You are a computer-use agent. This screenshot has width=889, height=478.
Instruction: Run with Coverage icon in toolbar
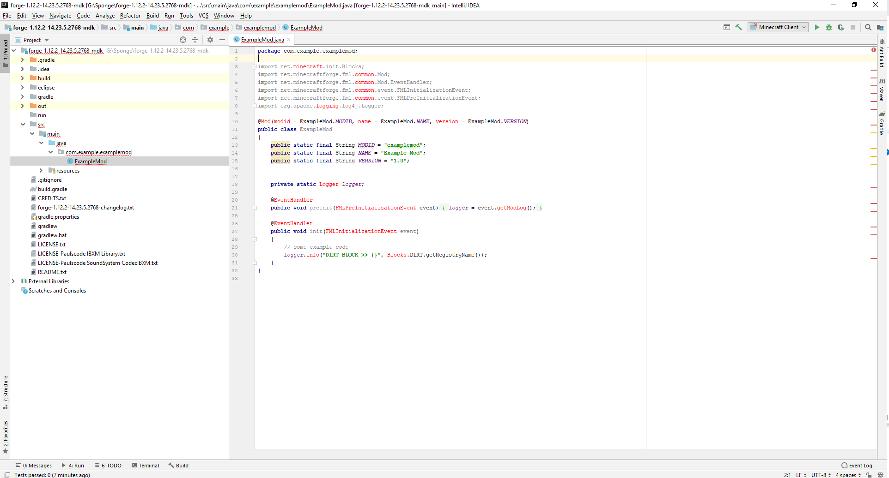click(841, 27)
